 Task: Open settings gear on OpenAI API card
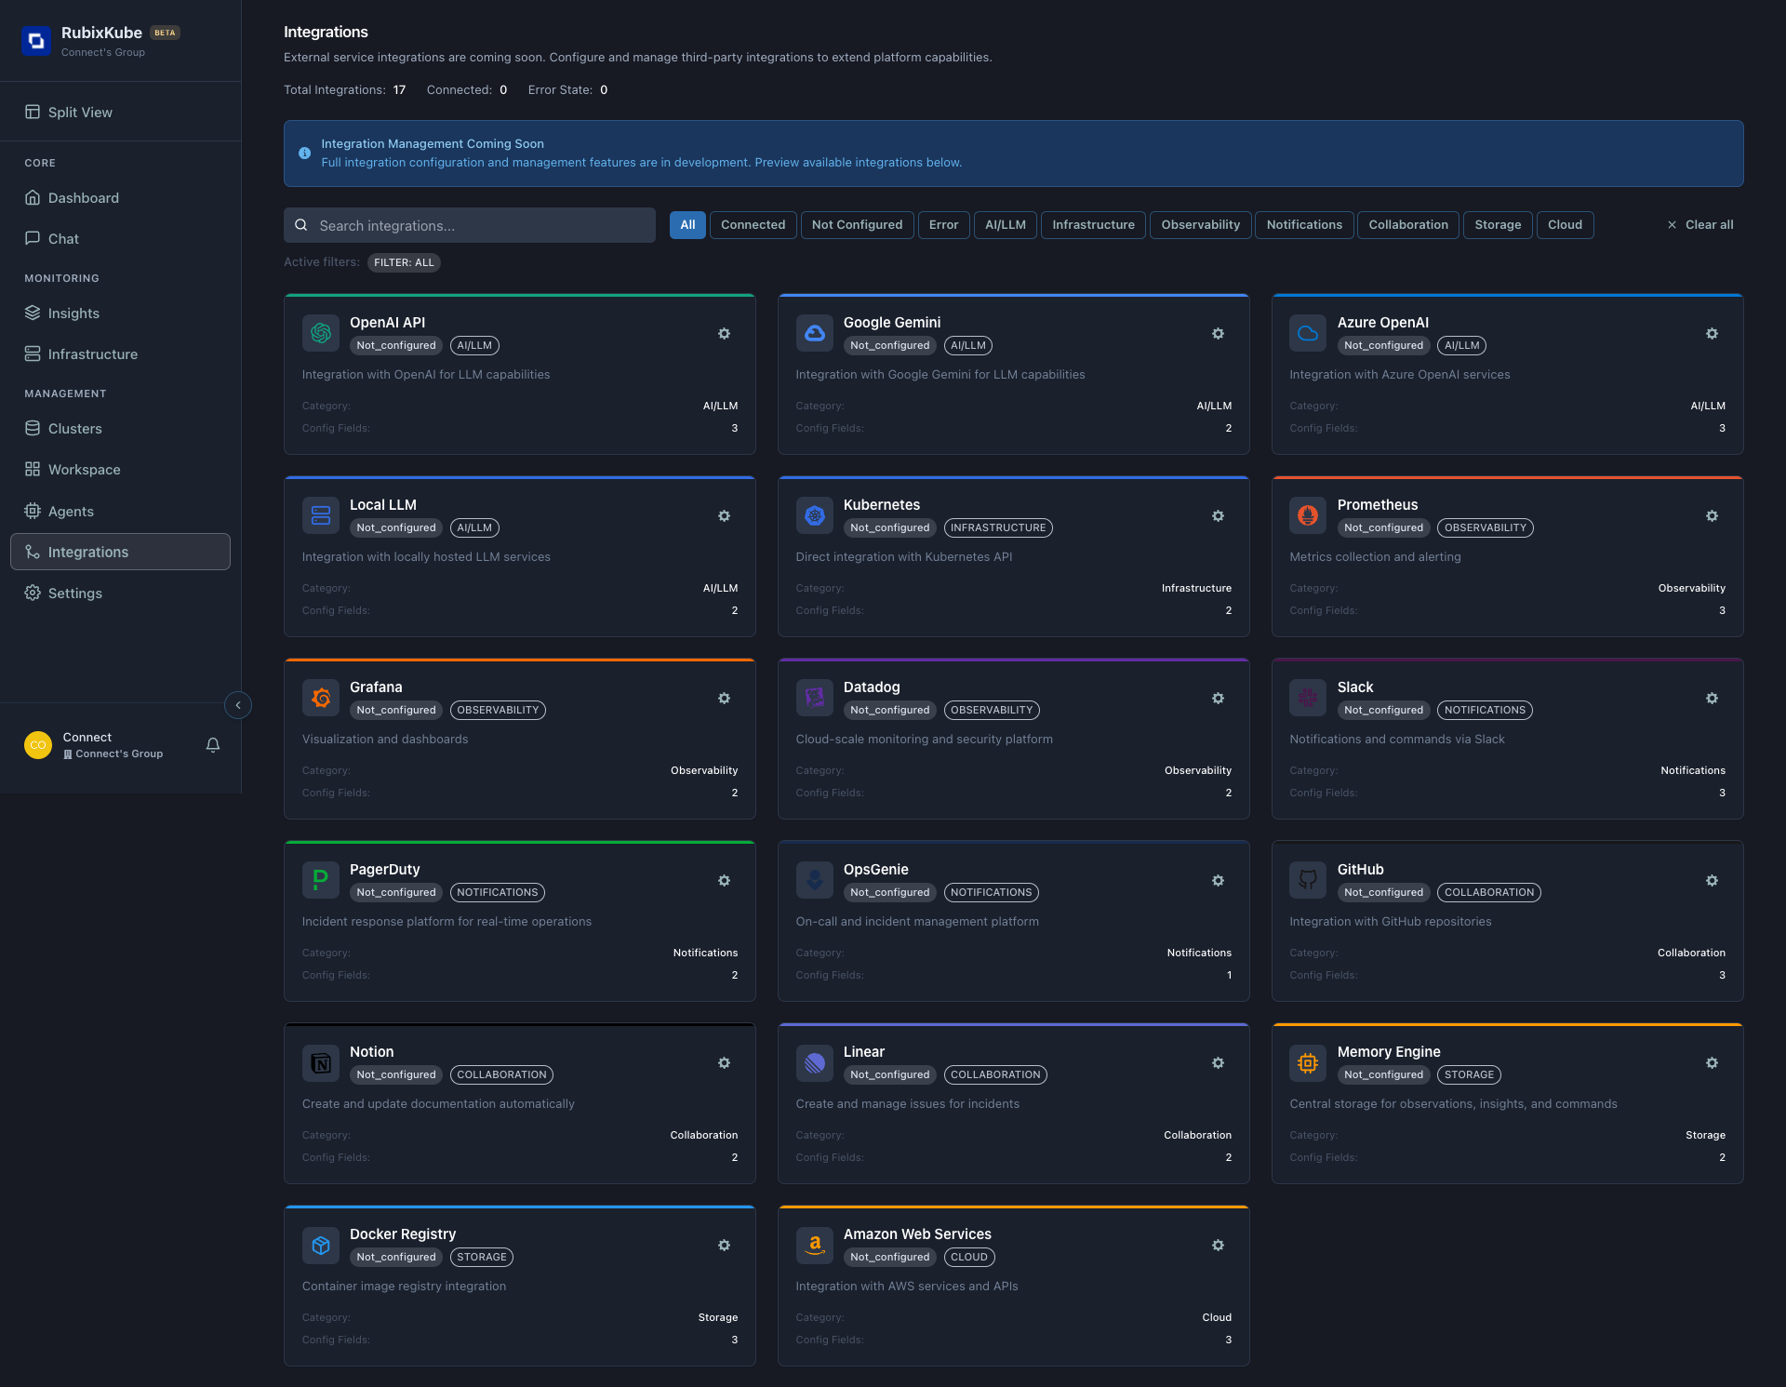(x=724, y=334)
